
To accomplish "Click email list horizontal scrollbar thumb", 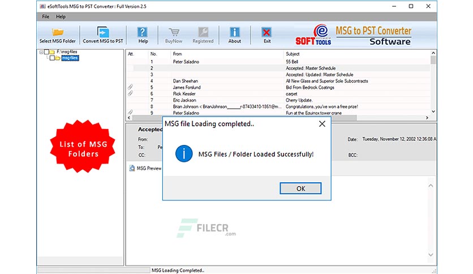I will pos(244,118).
